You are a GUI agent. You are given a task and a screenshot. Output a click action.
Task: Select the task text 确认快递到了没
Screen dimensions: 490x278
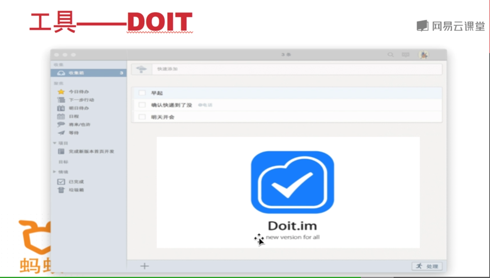172,105
